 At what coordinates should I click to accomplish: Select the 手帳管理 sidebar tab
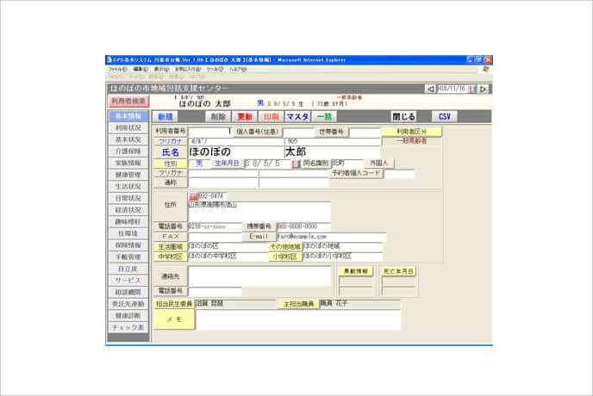128,257
